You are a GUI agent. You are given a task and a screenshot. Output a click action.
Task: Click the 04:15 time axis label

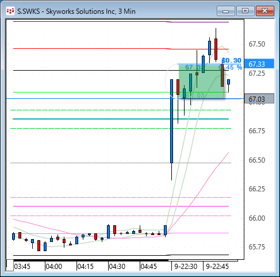coord(86,267)
